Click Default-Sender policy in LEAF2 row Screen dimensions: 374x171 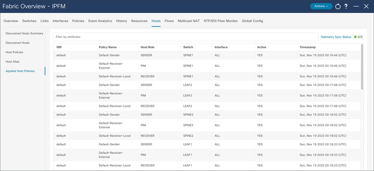coord(109,85)
